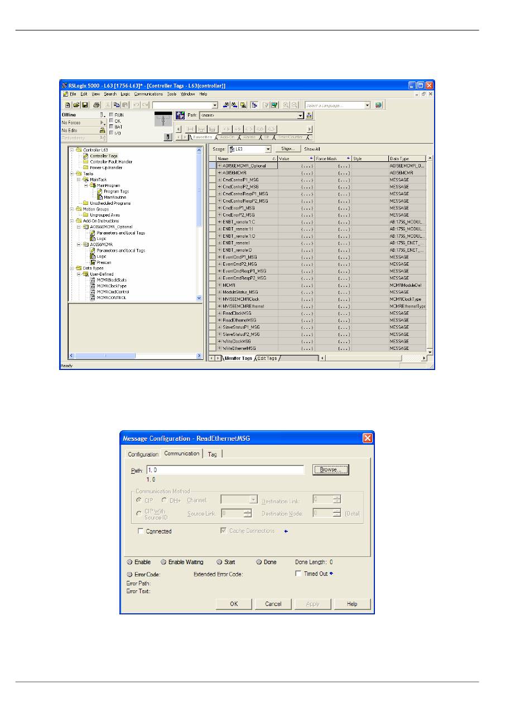Click the Find Previous binoculars icon
This screenshot has width=530, height=707.
coord(226,105)
